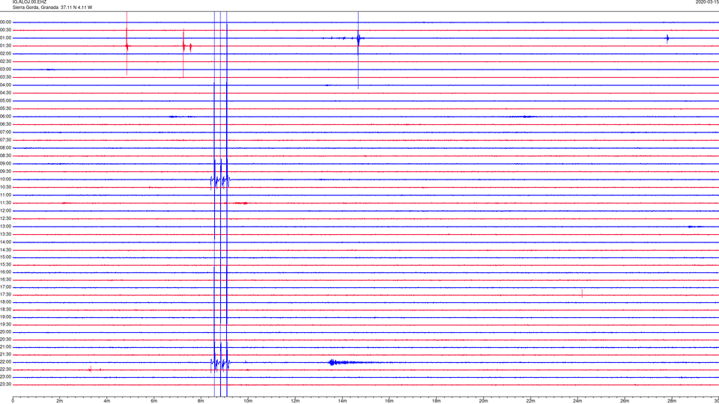The image size is (719, 404).
Task: Select the 22:00 time row label
Action: tap(6, 362)
